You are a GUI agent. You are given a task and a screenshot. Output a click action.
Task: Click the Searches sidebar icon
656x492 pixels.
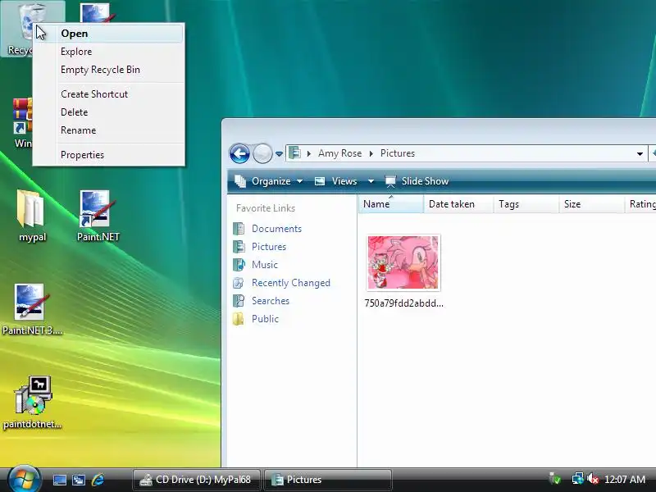(239, 301)
